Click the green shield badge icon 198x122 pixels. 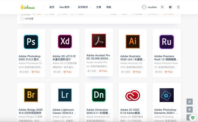(193, 118)
